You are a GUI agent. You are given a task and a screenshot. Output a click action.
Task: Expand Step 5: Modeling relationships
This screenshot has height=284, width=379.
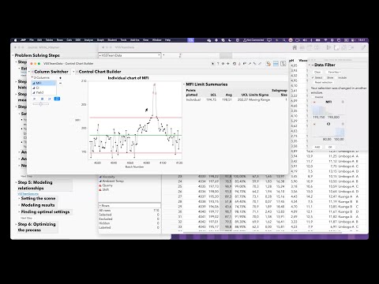tap(16, 182)
